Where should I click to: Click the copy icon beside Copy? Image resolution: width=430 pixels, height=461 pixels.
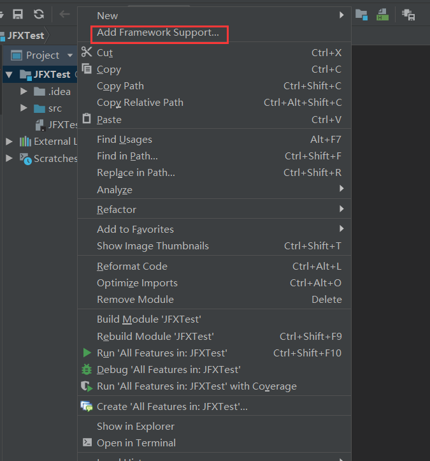87,69
